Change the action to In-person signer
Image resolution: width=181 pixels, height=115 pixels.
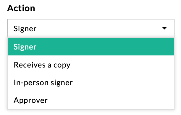pyautogui.click(x=91, y=83)
